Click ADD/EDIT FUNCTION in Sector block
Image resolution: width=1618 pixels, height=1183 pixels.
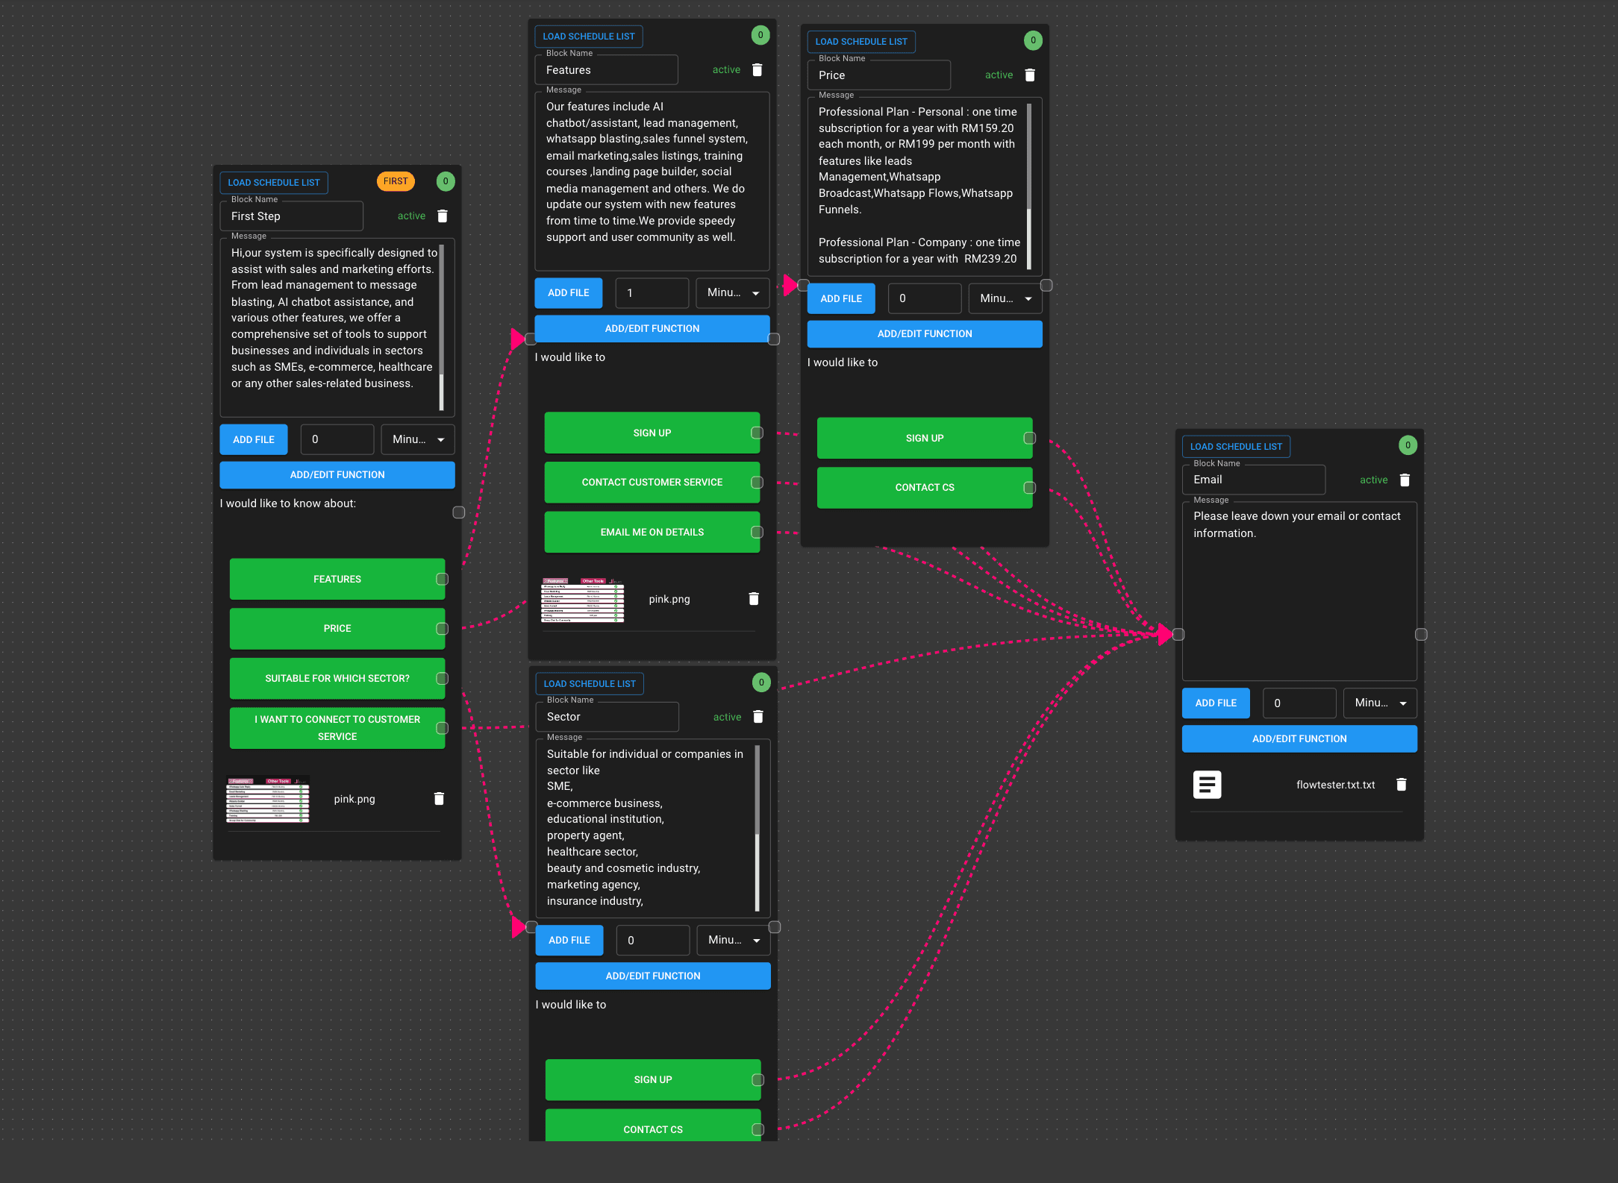pos(652,976)
